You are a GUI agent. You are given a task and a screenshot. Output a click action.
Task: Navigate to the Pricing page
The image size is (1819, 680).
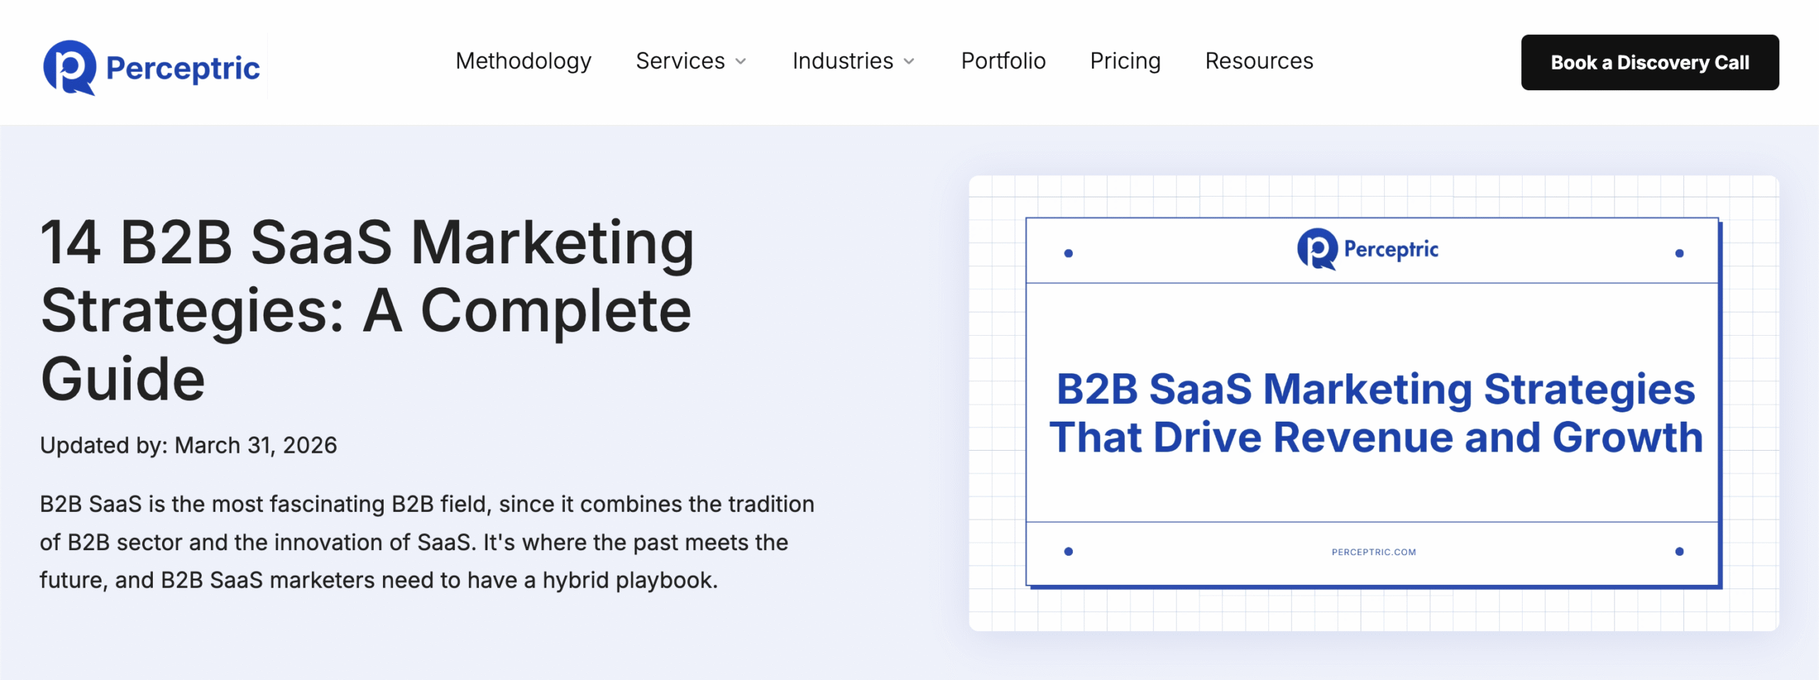click(x=1125, y=61)
